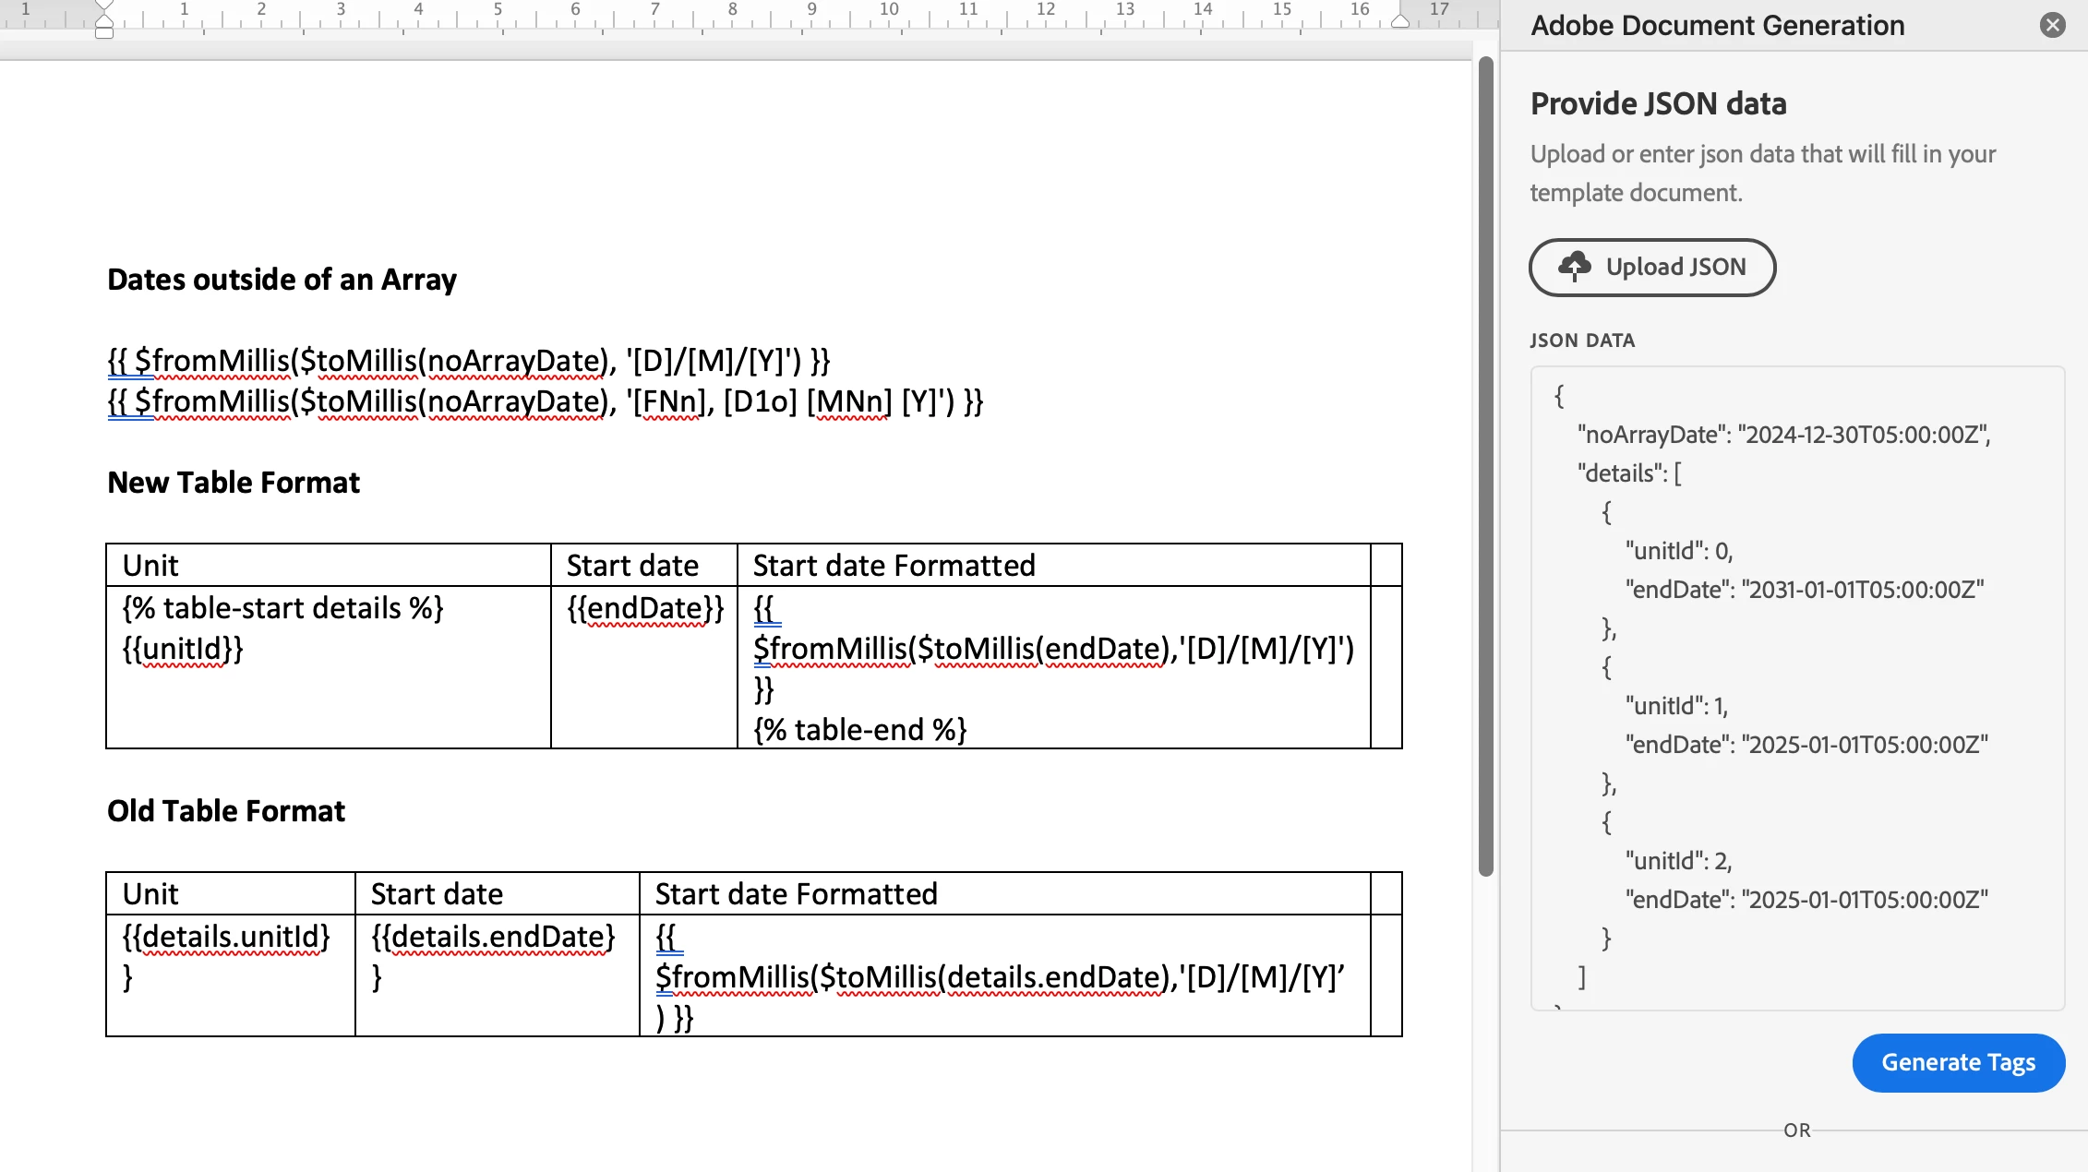Click the template line containing '[FNn], [D1o]'
The width and height of the screenshot is (2088, 1172).
[545, 401]
